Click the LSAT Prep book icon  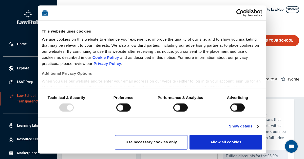[11, 82]
